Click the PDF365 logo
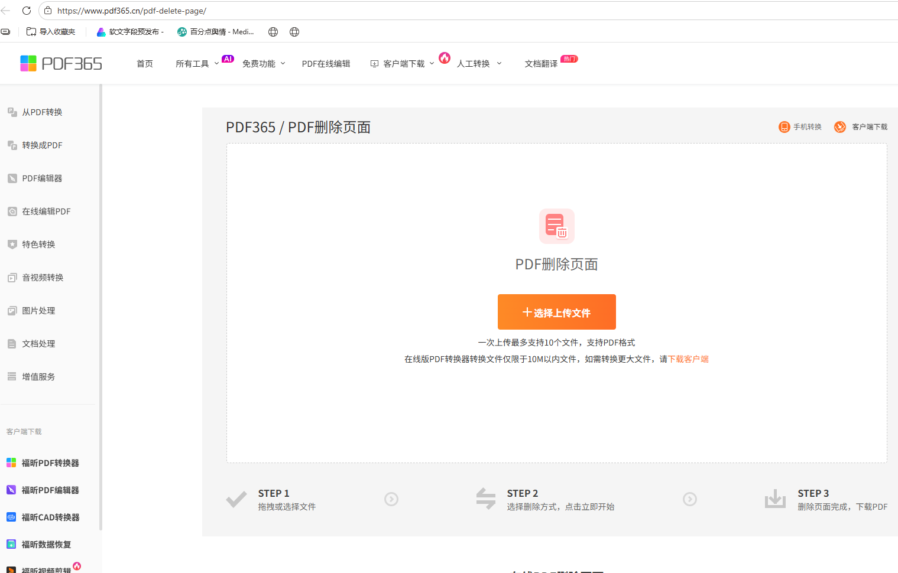The height and width of the screenshot is (573, 898). click(x=61, y=63)
